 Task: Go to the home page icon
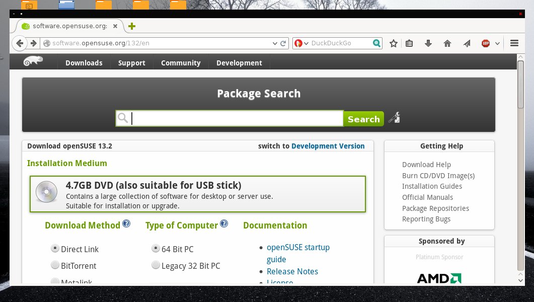tap(447, 43)
